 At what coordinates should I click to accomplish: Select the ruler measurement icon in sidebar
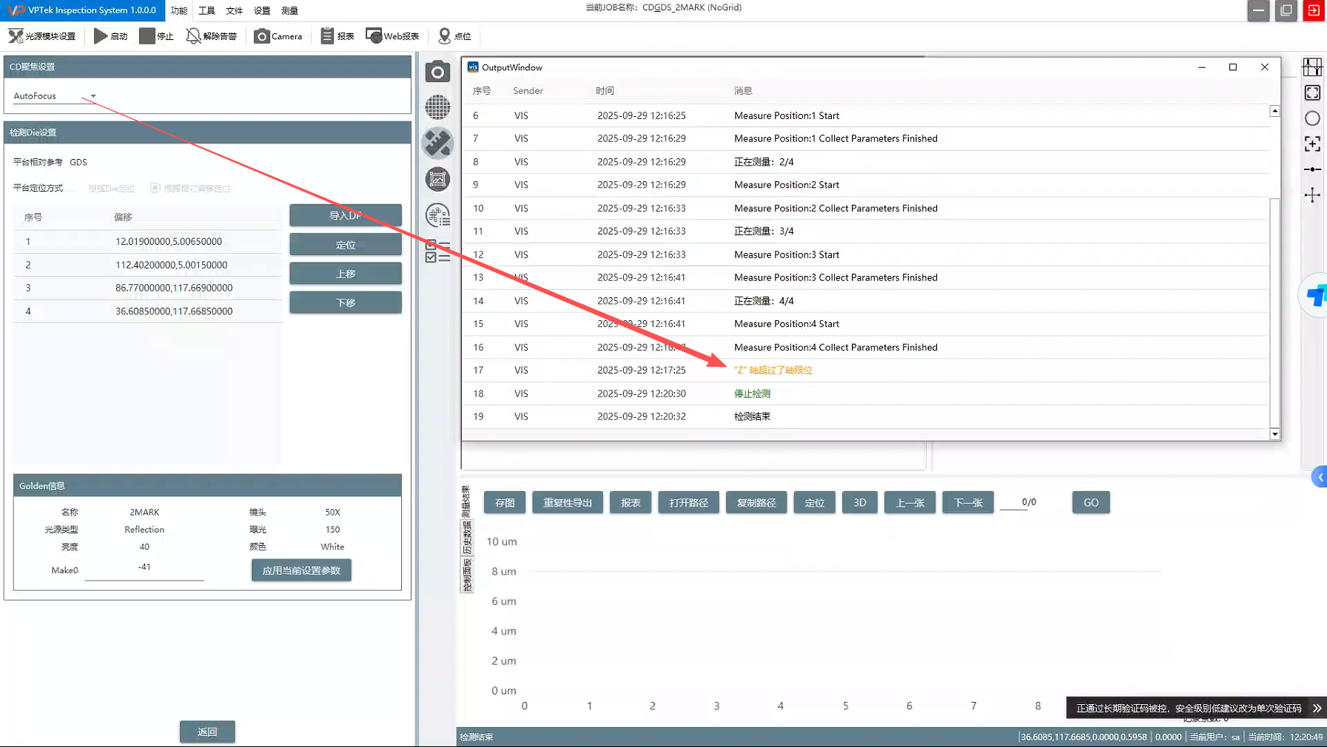point(437,143)
